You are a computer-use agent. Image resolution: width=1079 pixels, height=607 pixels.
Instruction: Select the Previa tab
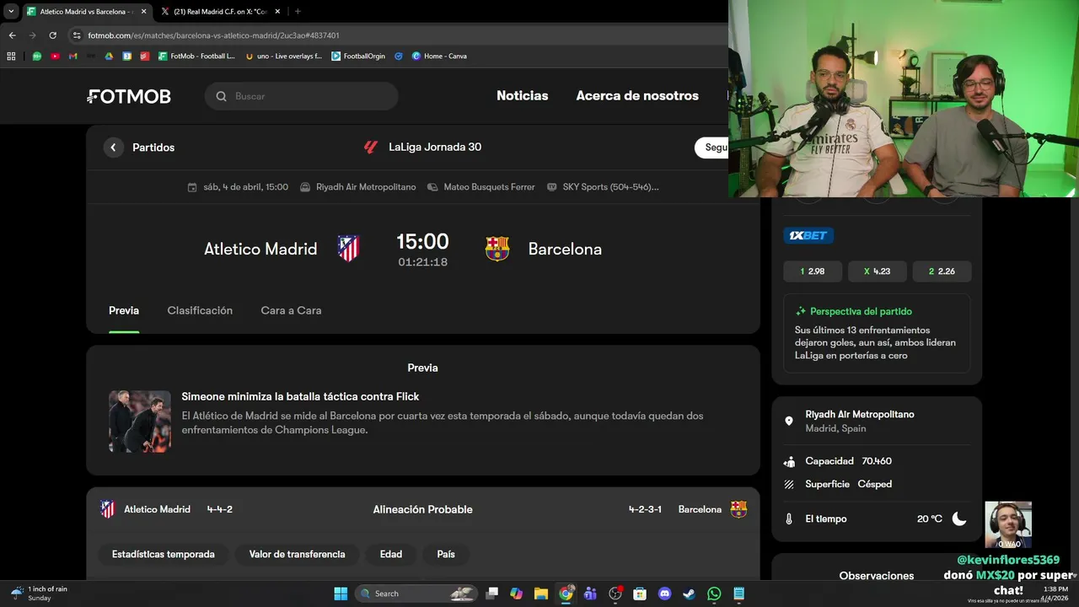(124, 310)
